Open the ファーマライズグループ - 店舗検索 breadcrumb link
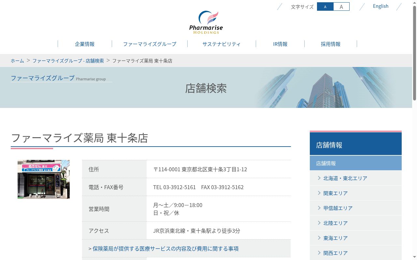The width and height of the screenshot is (417, 260). 68,61
